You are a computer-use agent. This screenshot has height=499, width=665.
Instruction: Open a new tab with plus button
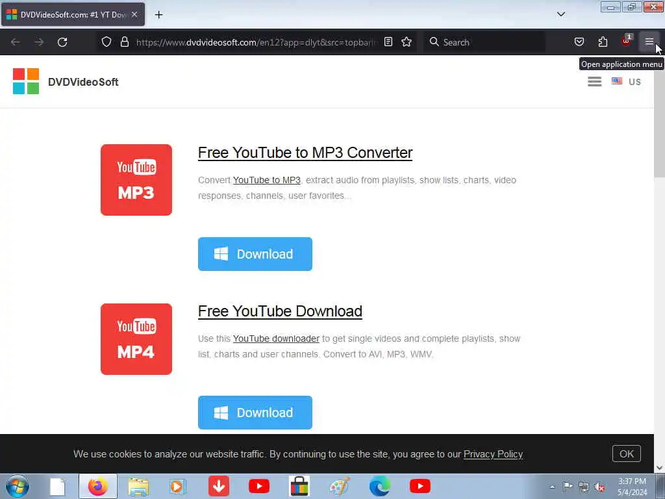[158, 15]
